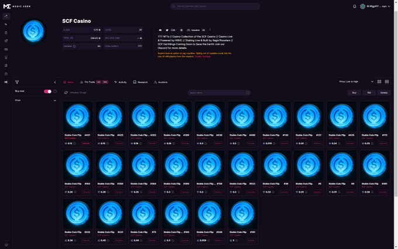398x249 pixels.
Task: Click the Bid button
Action: pos(369,93)
